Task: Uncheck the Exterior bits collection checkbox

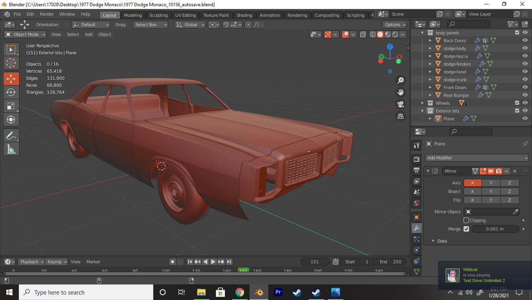Action: click(517, 111)
